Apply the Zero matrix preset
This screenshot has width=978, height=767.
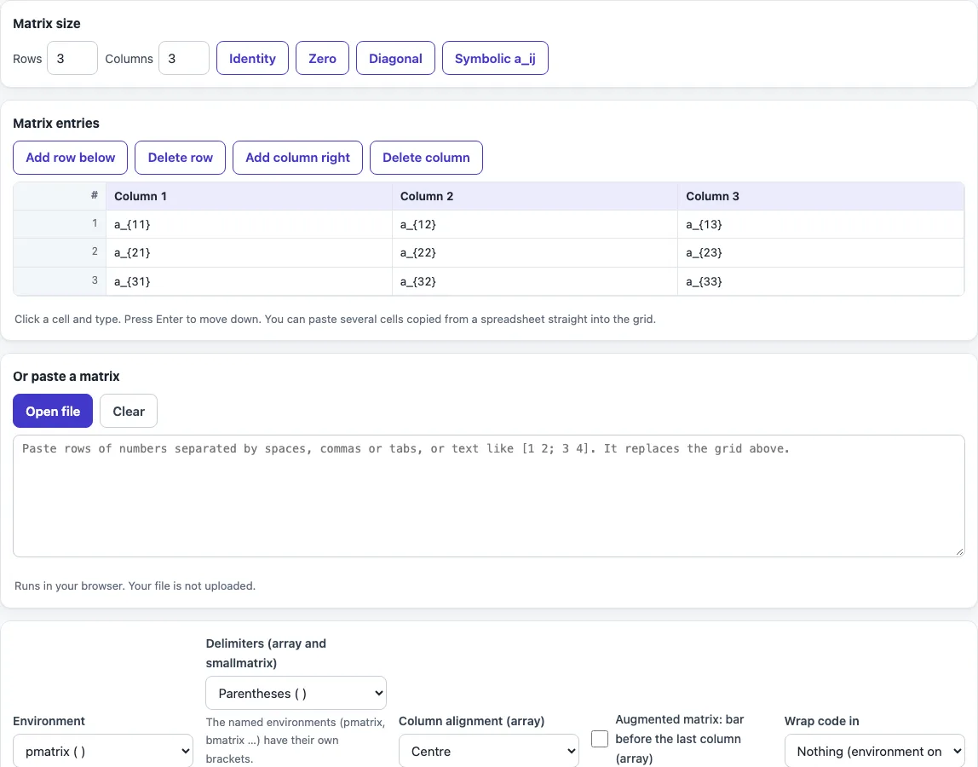pyautogui.click(x=323, y=58)
